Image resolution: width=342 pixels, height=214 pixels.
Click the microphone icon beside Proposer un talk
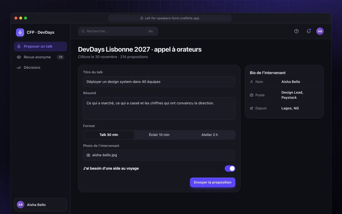[x=19, y=46]
